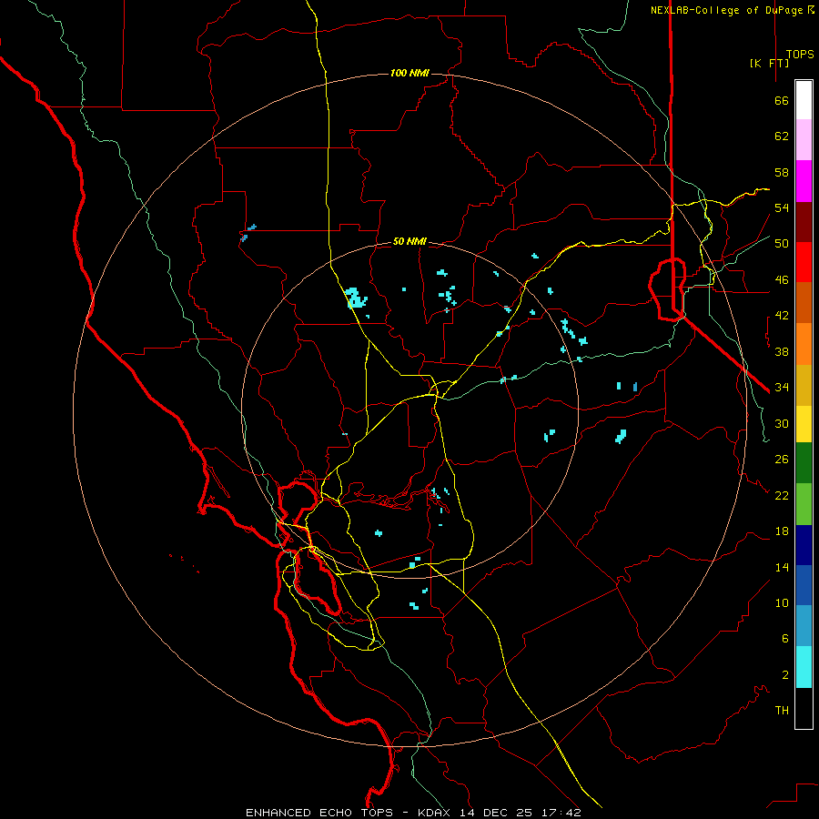The width and height of the screenshot is (819, 819).
Task: Click the "17:42" time stamp
Action: click(560, 813)
